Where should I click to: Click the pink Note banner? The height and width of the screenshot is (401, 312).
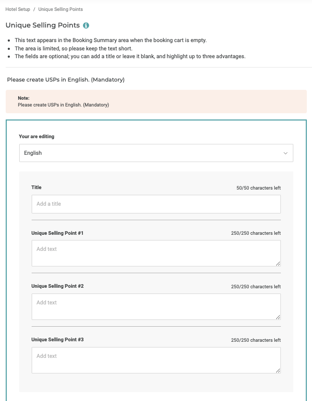pyautogui.click(x=156, y=101)
